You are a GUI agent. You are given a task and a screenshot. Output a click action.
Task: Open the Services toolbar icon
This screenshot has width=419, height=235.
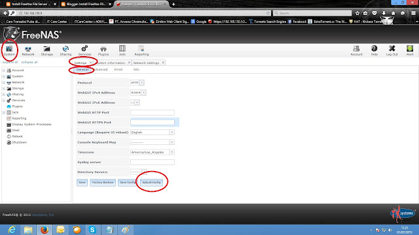pos(84,51)
